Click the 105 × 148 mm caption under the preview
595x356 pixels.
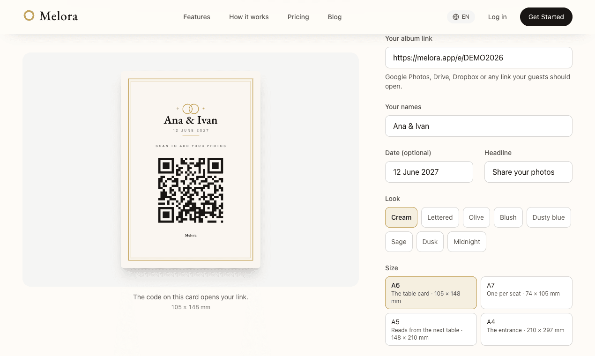tap(191, 307)
